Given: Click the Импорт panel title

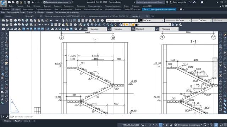Looking at the screenshot, I should pos(41,12).
